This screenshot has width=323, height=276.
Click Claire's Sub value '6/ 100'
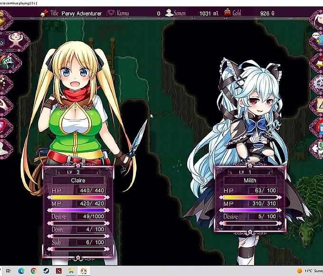(x=95, y=242)
